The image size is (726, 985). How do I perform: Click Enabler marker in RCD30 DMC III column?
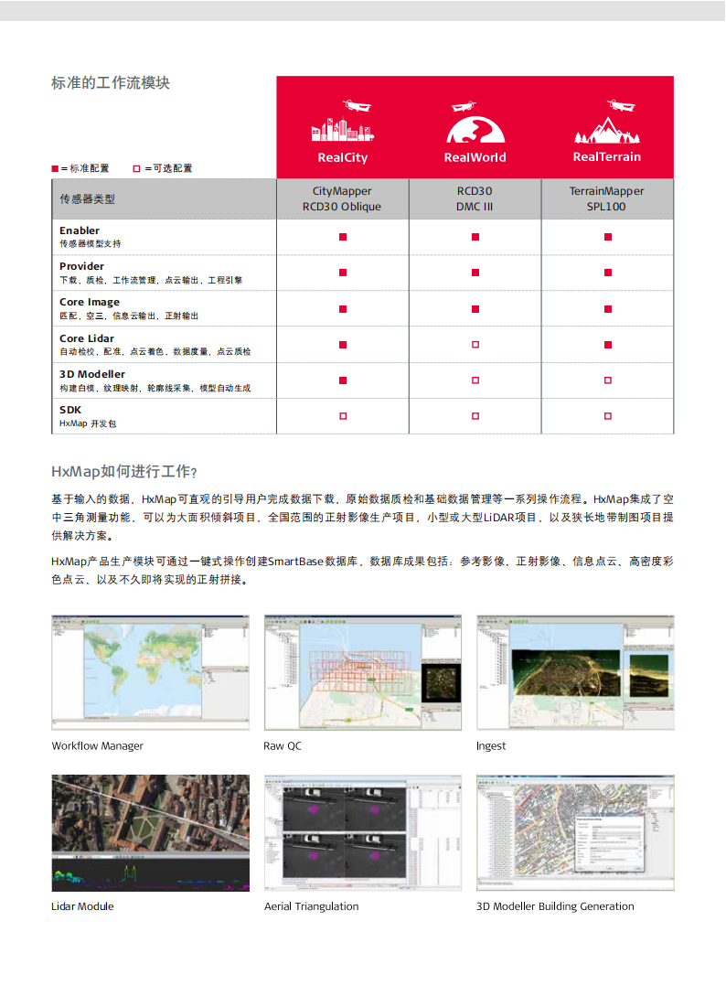click(475, 237)
